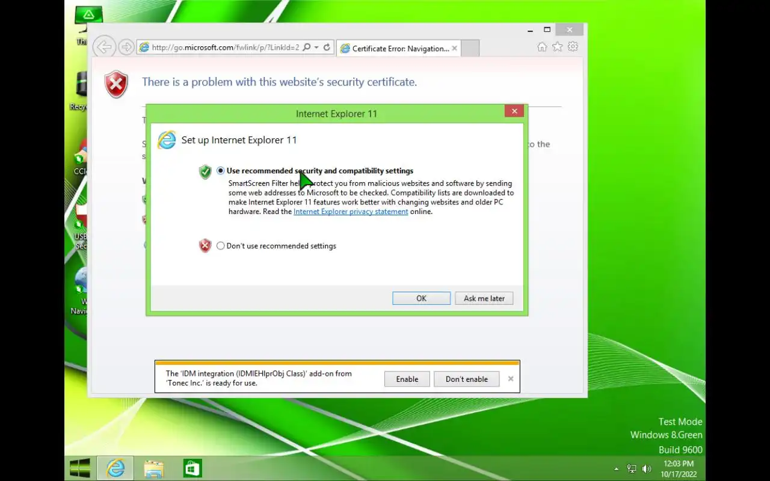This screenshot has width=770, height=481.
Task: Enable the IDM integration add-on
Action: pos(407,379)
